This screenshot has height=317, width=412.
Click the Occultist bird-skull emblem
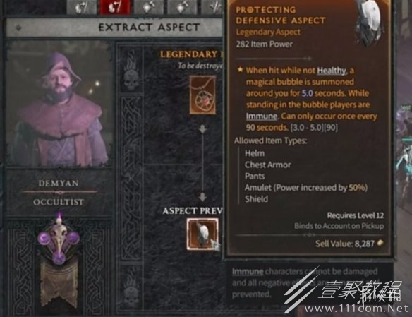tap(59, 241)
